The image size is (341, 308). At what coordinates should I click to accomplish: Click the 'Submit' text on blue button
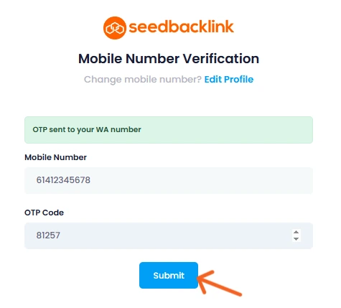pyautogui.click(x=169, y=276)
